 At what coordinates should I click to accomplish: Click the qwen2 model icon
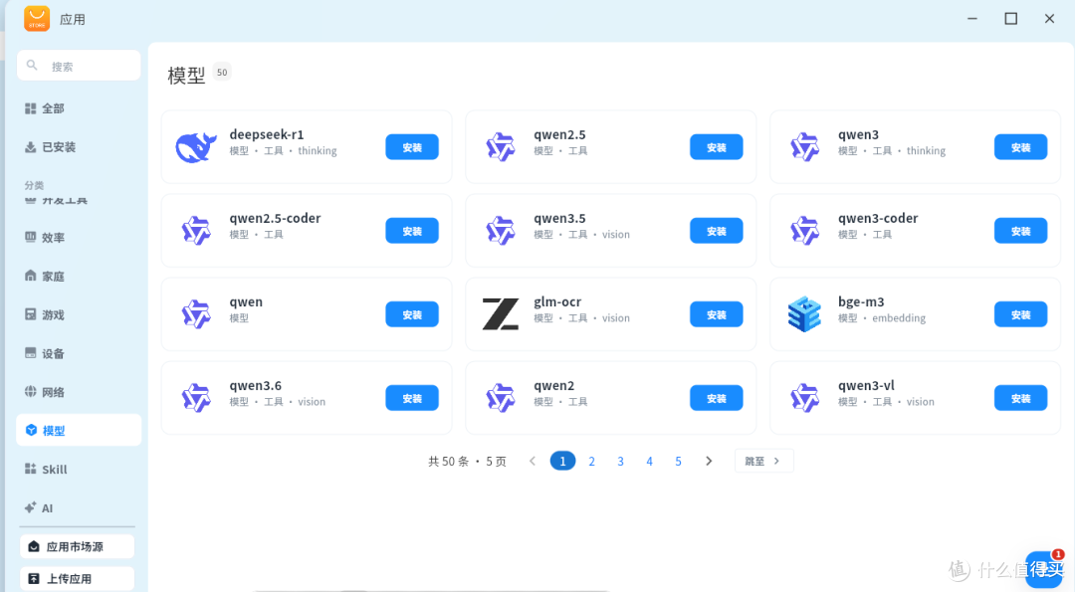coord(501,398)
